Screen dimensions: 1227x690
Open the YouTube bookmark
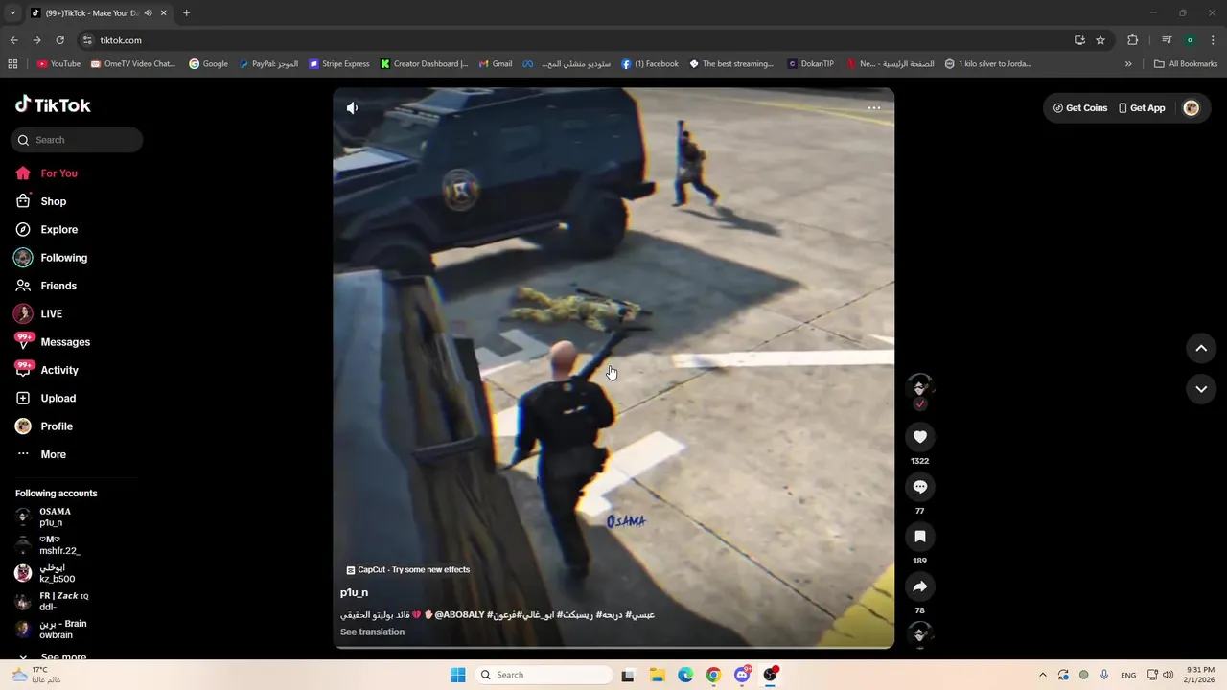[x=58, y=64]
